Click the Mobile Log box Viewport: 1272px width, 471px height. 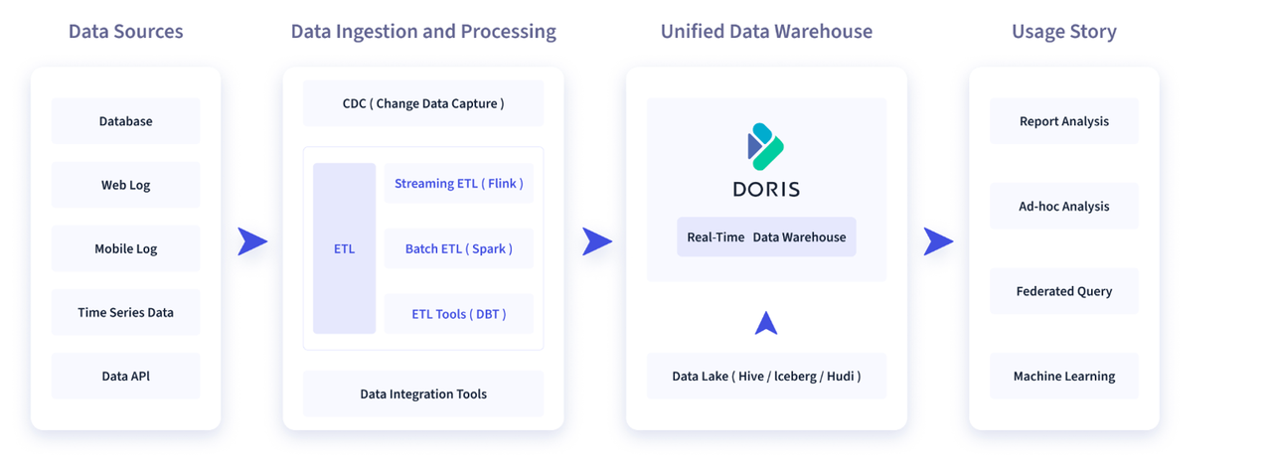[x=125, y=248]
